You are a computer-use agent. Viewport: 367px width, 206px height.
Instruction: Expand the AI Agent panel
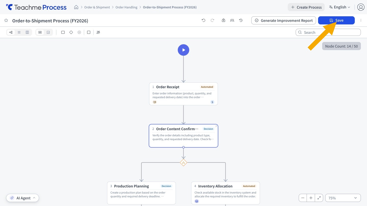click(23, 198)
